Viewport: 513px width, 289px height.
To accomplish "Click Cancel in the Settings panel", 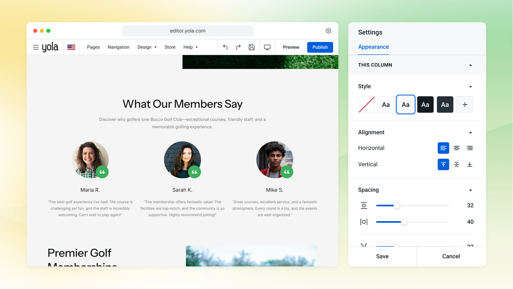I will coord(451,256).
